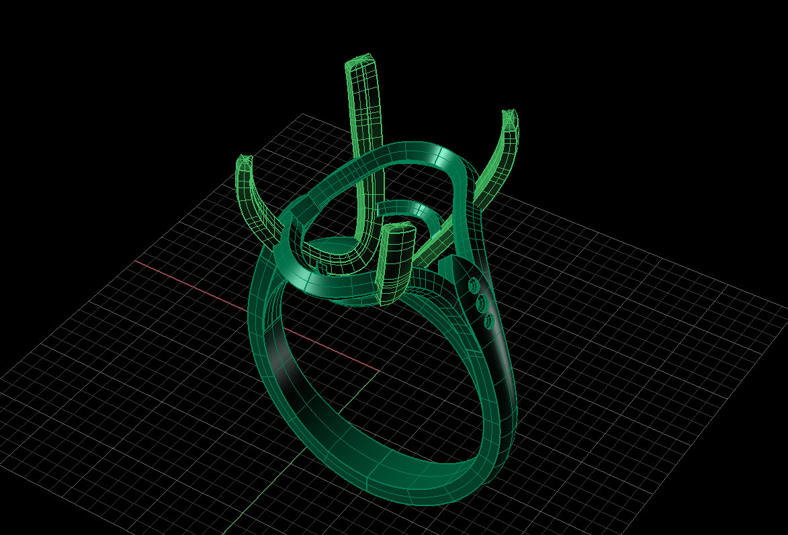Click the left prong tip of the setting
This screenshot has height=535, width=788.
click(x=244, y=163)
